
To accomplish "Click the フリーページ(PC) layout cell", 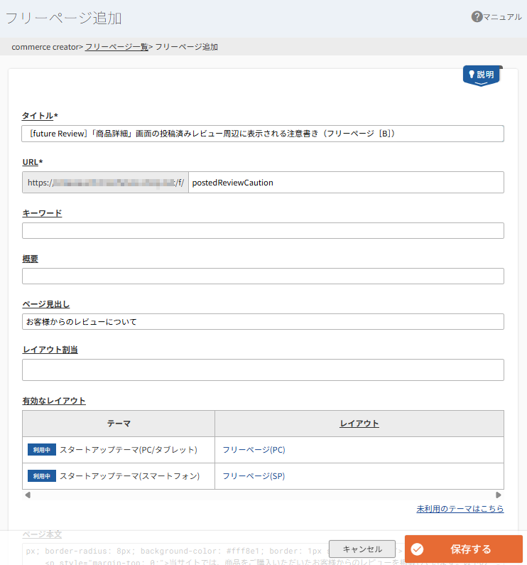I will tap(254, 450).
